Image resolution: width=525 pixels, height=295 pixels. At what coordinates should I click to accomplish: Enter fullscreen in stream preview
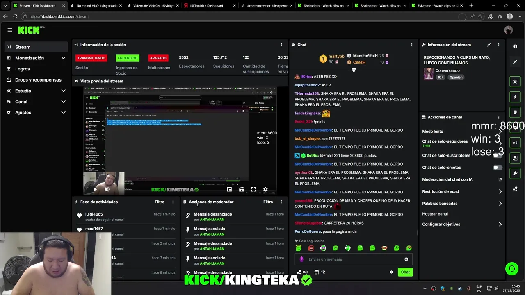253,189
